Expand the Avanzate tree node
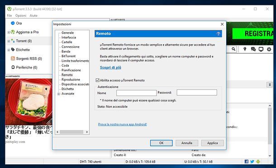The width and height of the screenshot is (276, 168). point(59,94)
